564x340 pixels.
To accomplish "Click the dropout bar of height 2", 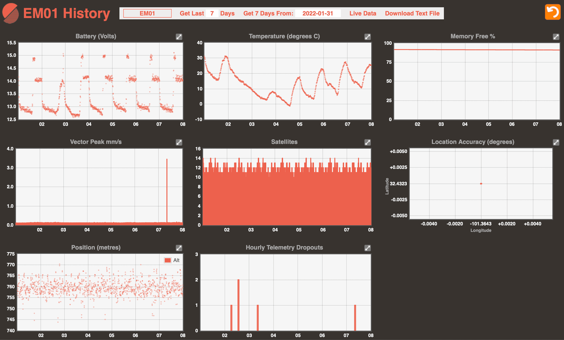I will click(x=238, y=305).
